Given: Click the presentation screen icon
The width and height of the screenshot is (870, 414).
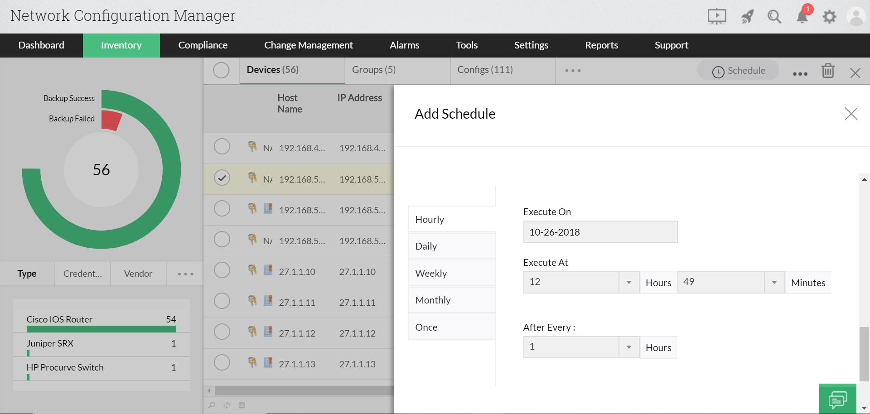Looking at the screenshot, I should (717, 17).
